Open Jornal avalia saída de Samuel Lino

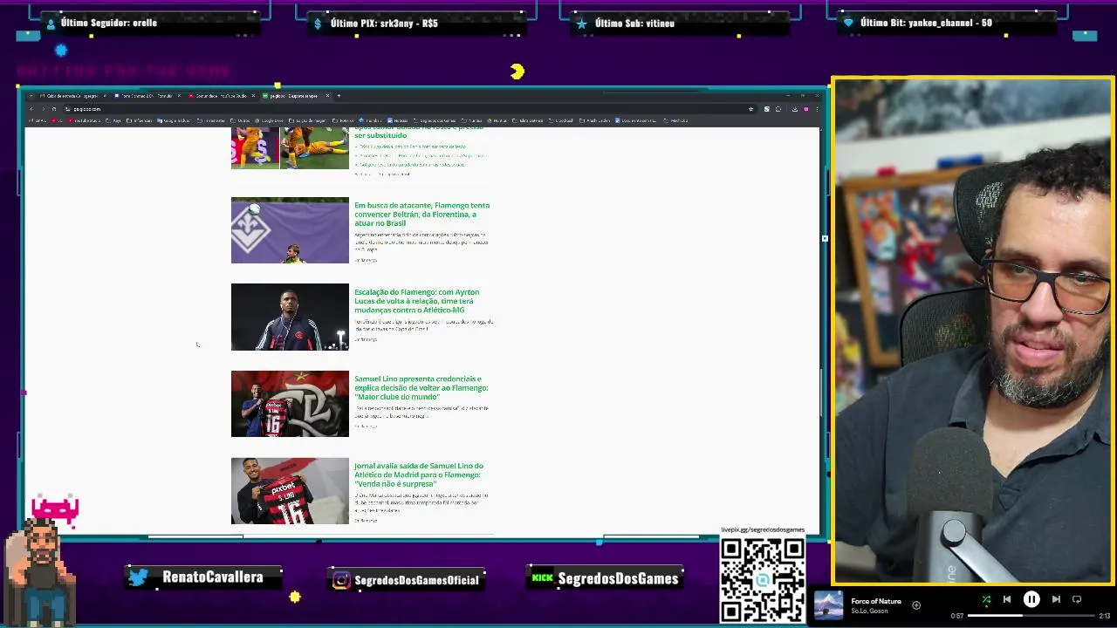tap(419, 474)
